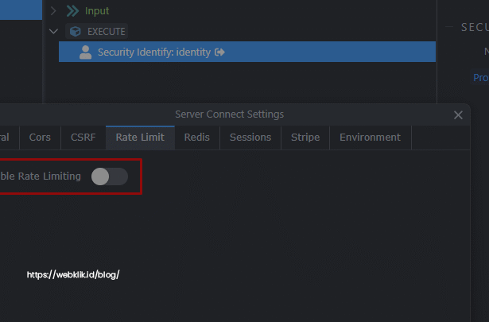Select the Security Identify: identity step
The image size is (489, 322).
point(247,52)
